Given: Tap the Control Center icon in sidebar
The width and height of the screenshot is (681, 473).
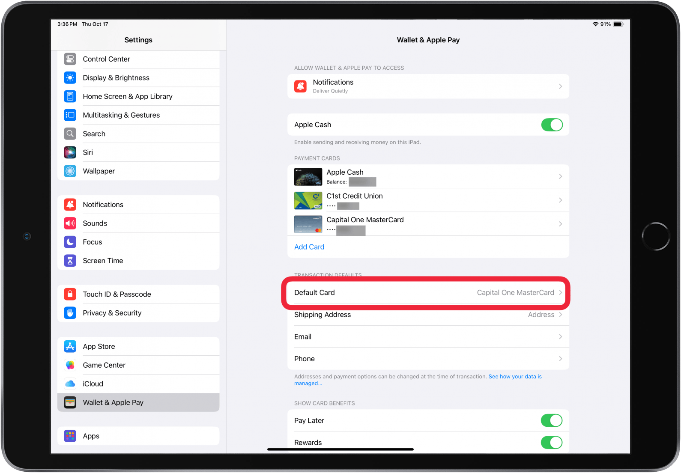Looking at the screenshot, I should tap(70, 59).
